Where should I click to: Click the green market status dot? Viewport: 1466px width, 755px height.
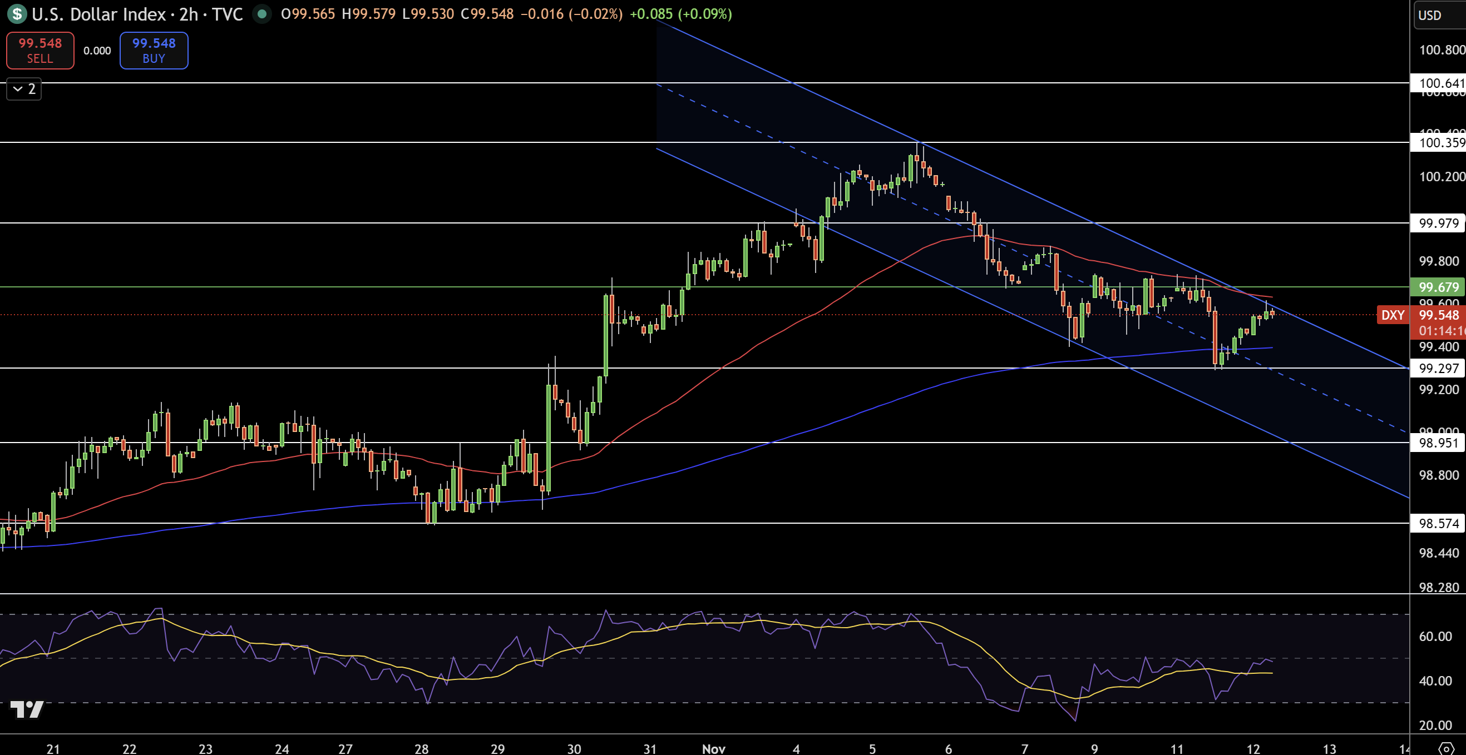click(x=262, y=15)
